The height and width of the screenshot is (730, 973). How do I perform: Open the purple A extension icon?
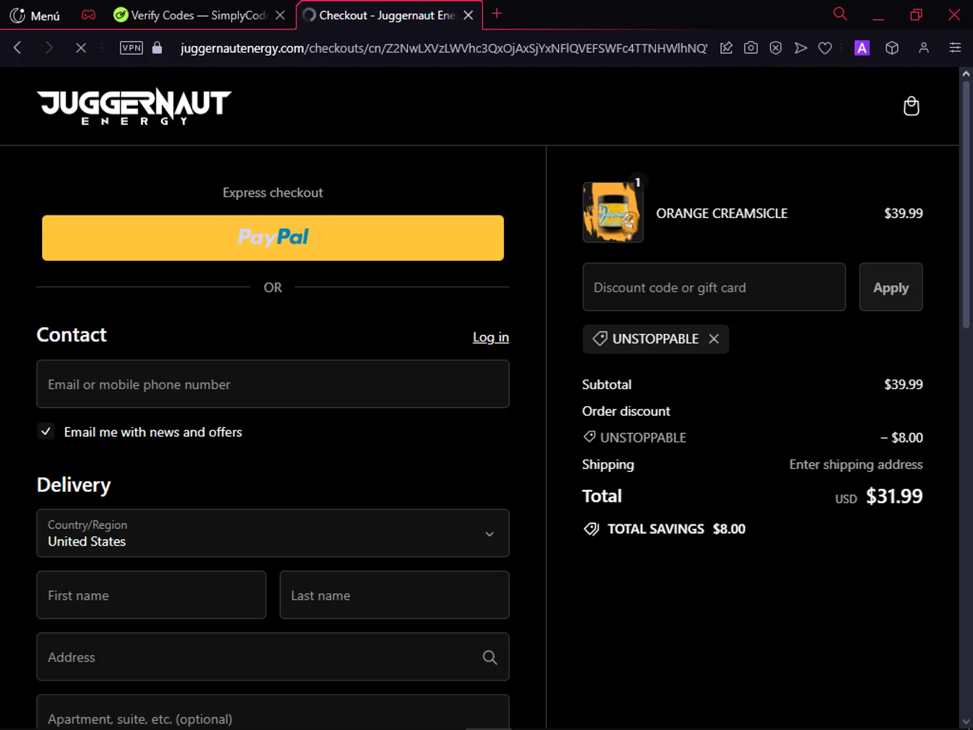tap(862, 47)
